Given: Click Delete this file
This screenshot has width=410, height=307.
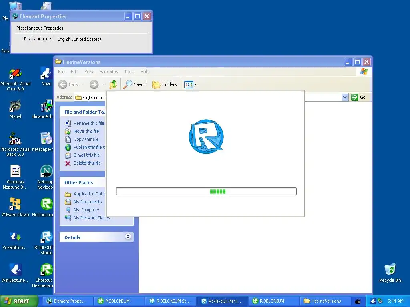Looking at the screenshot, I should [83, 163].
